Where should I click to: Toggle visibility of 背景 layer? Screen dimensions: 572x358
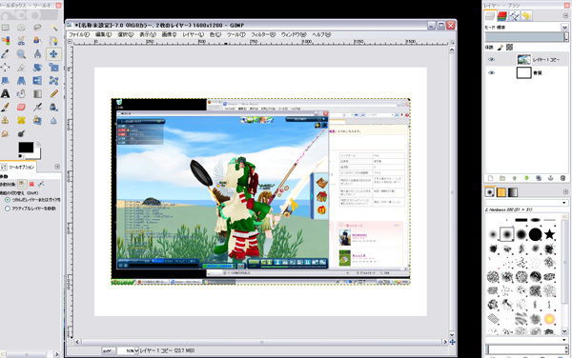pyautogui.click(x=491, y=73)
